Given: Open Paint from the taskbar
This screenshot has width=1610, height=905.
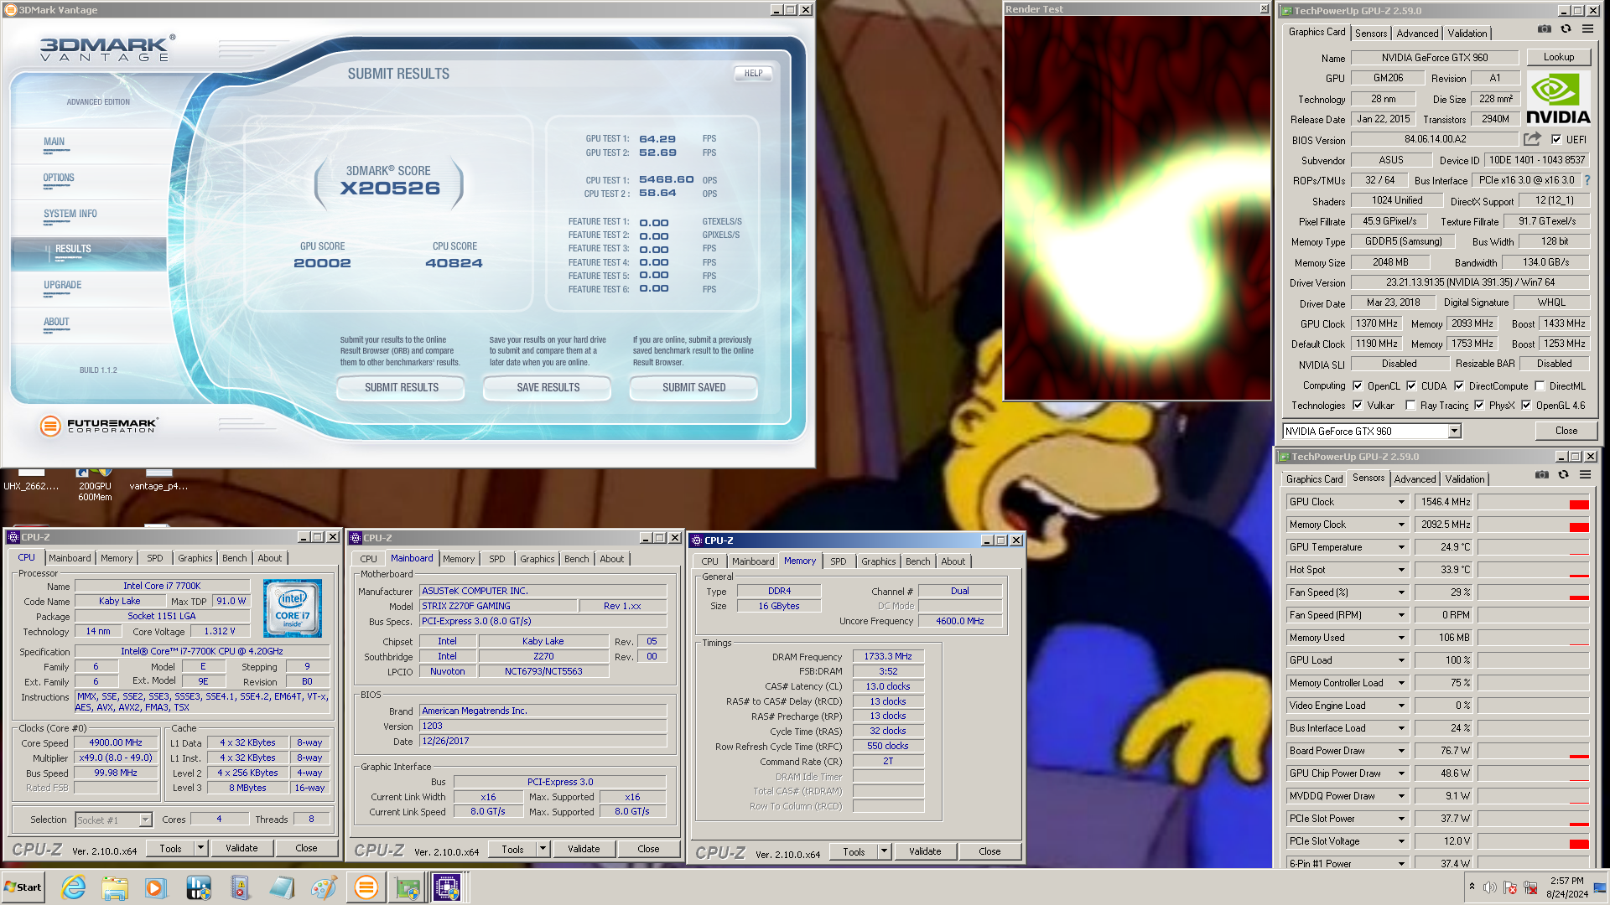Looking at the screenshot, I should coord(323,887).
